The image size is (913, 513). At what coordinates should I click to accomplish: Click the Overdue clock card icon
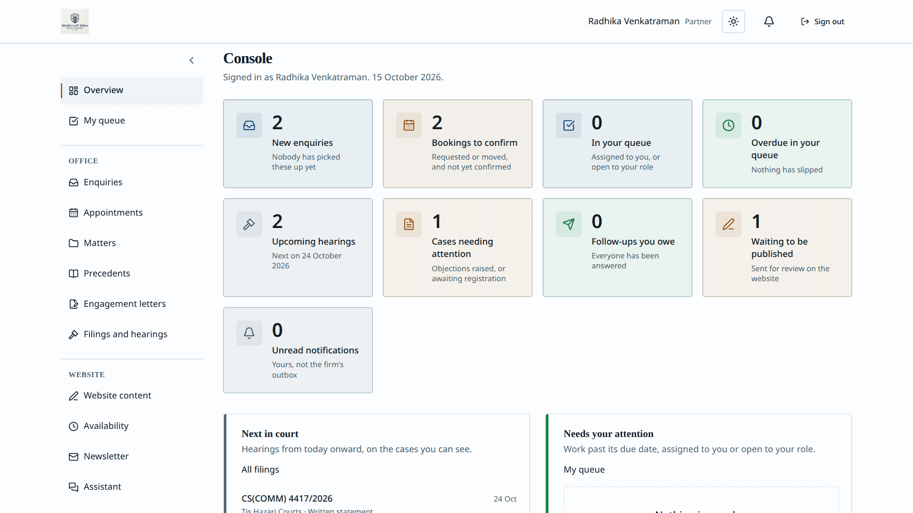coord(728,125)
